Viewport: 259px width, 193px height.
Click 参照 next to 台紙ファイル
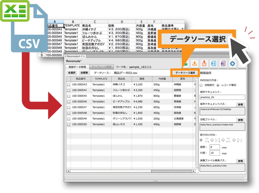point(241,120)
